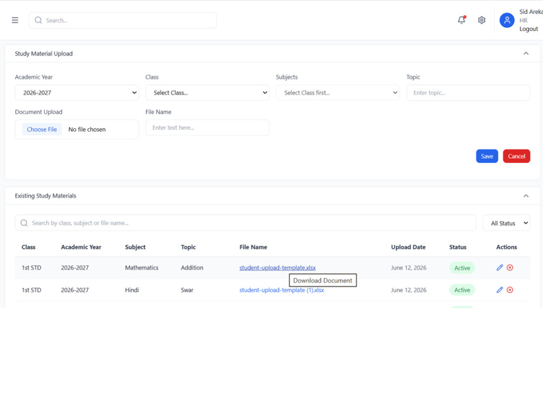Click the Academic Year column header
Viewport: 543px width, 407px height.
(x=81, y=247)
